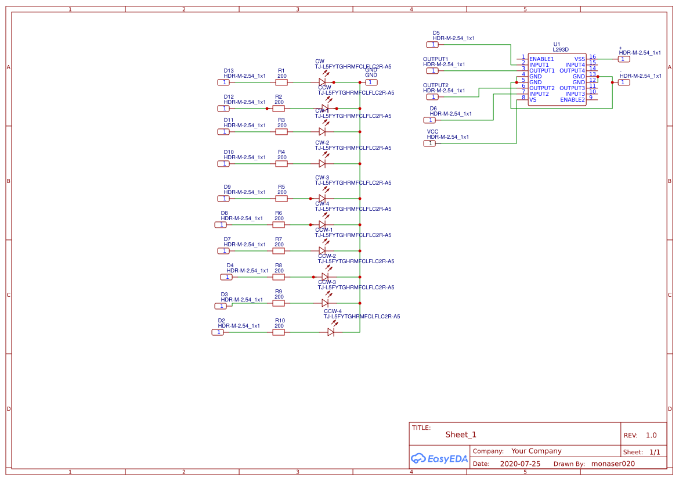Click the CCW-4 LED diode symbol
Viewport: 679px width, 481px height.
[x=331, y=332]
